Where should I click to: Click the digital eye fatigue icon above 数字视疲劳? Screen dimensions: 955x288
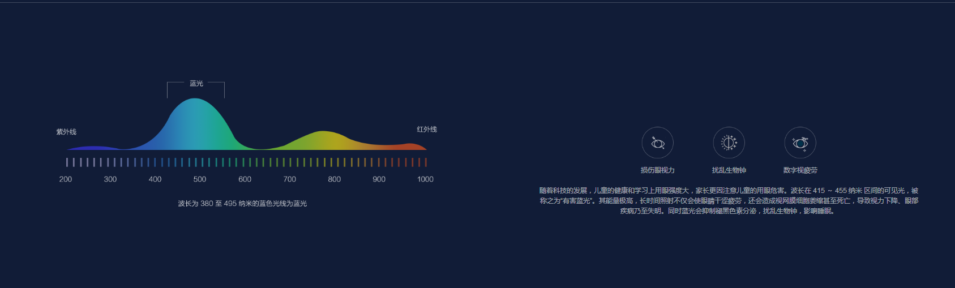[x=800, y=143]
